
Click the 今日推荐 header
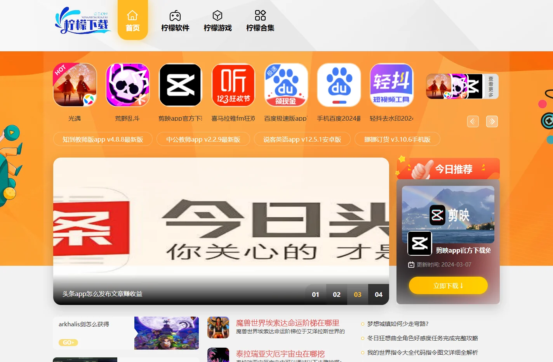448,169
